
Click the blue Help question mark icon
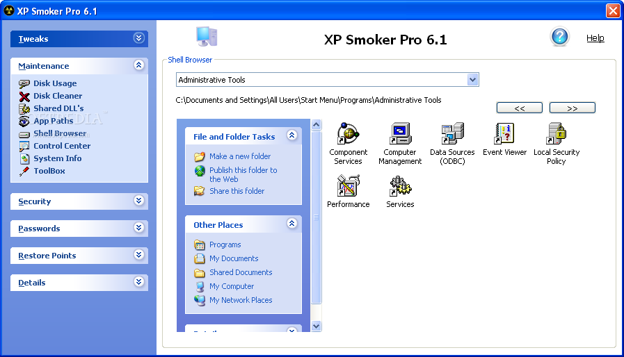pyautogui.click(x=559, y=37)
